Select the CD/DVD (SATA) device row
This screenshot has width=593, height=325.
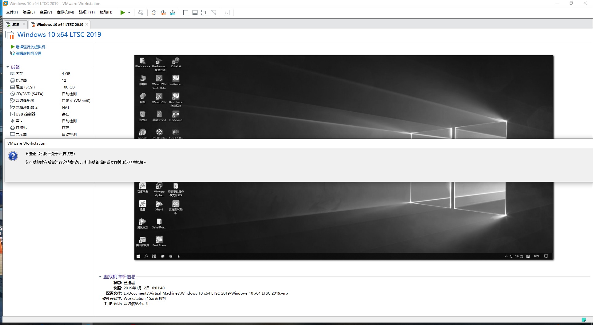[x=51, y=94]
